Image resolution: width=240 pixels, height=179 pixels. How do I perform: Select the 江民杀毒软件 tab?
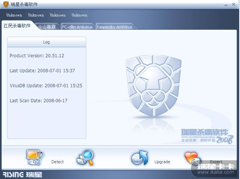point(17,25)
